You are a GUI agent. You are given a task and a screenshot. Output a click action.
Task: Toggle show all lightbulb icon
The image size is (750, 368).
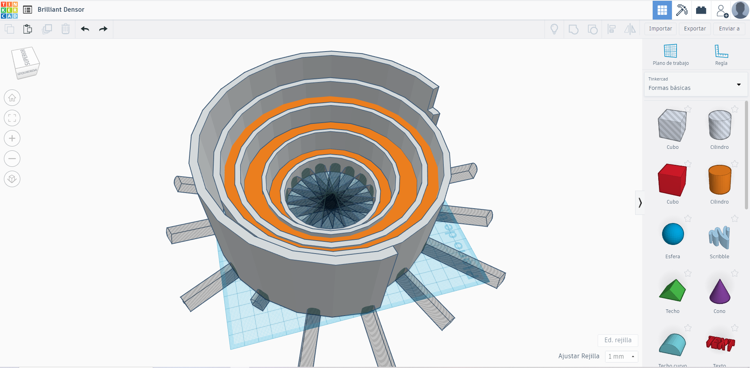(x=554, y=29)
